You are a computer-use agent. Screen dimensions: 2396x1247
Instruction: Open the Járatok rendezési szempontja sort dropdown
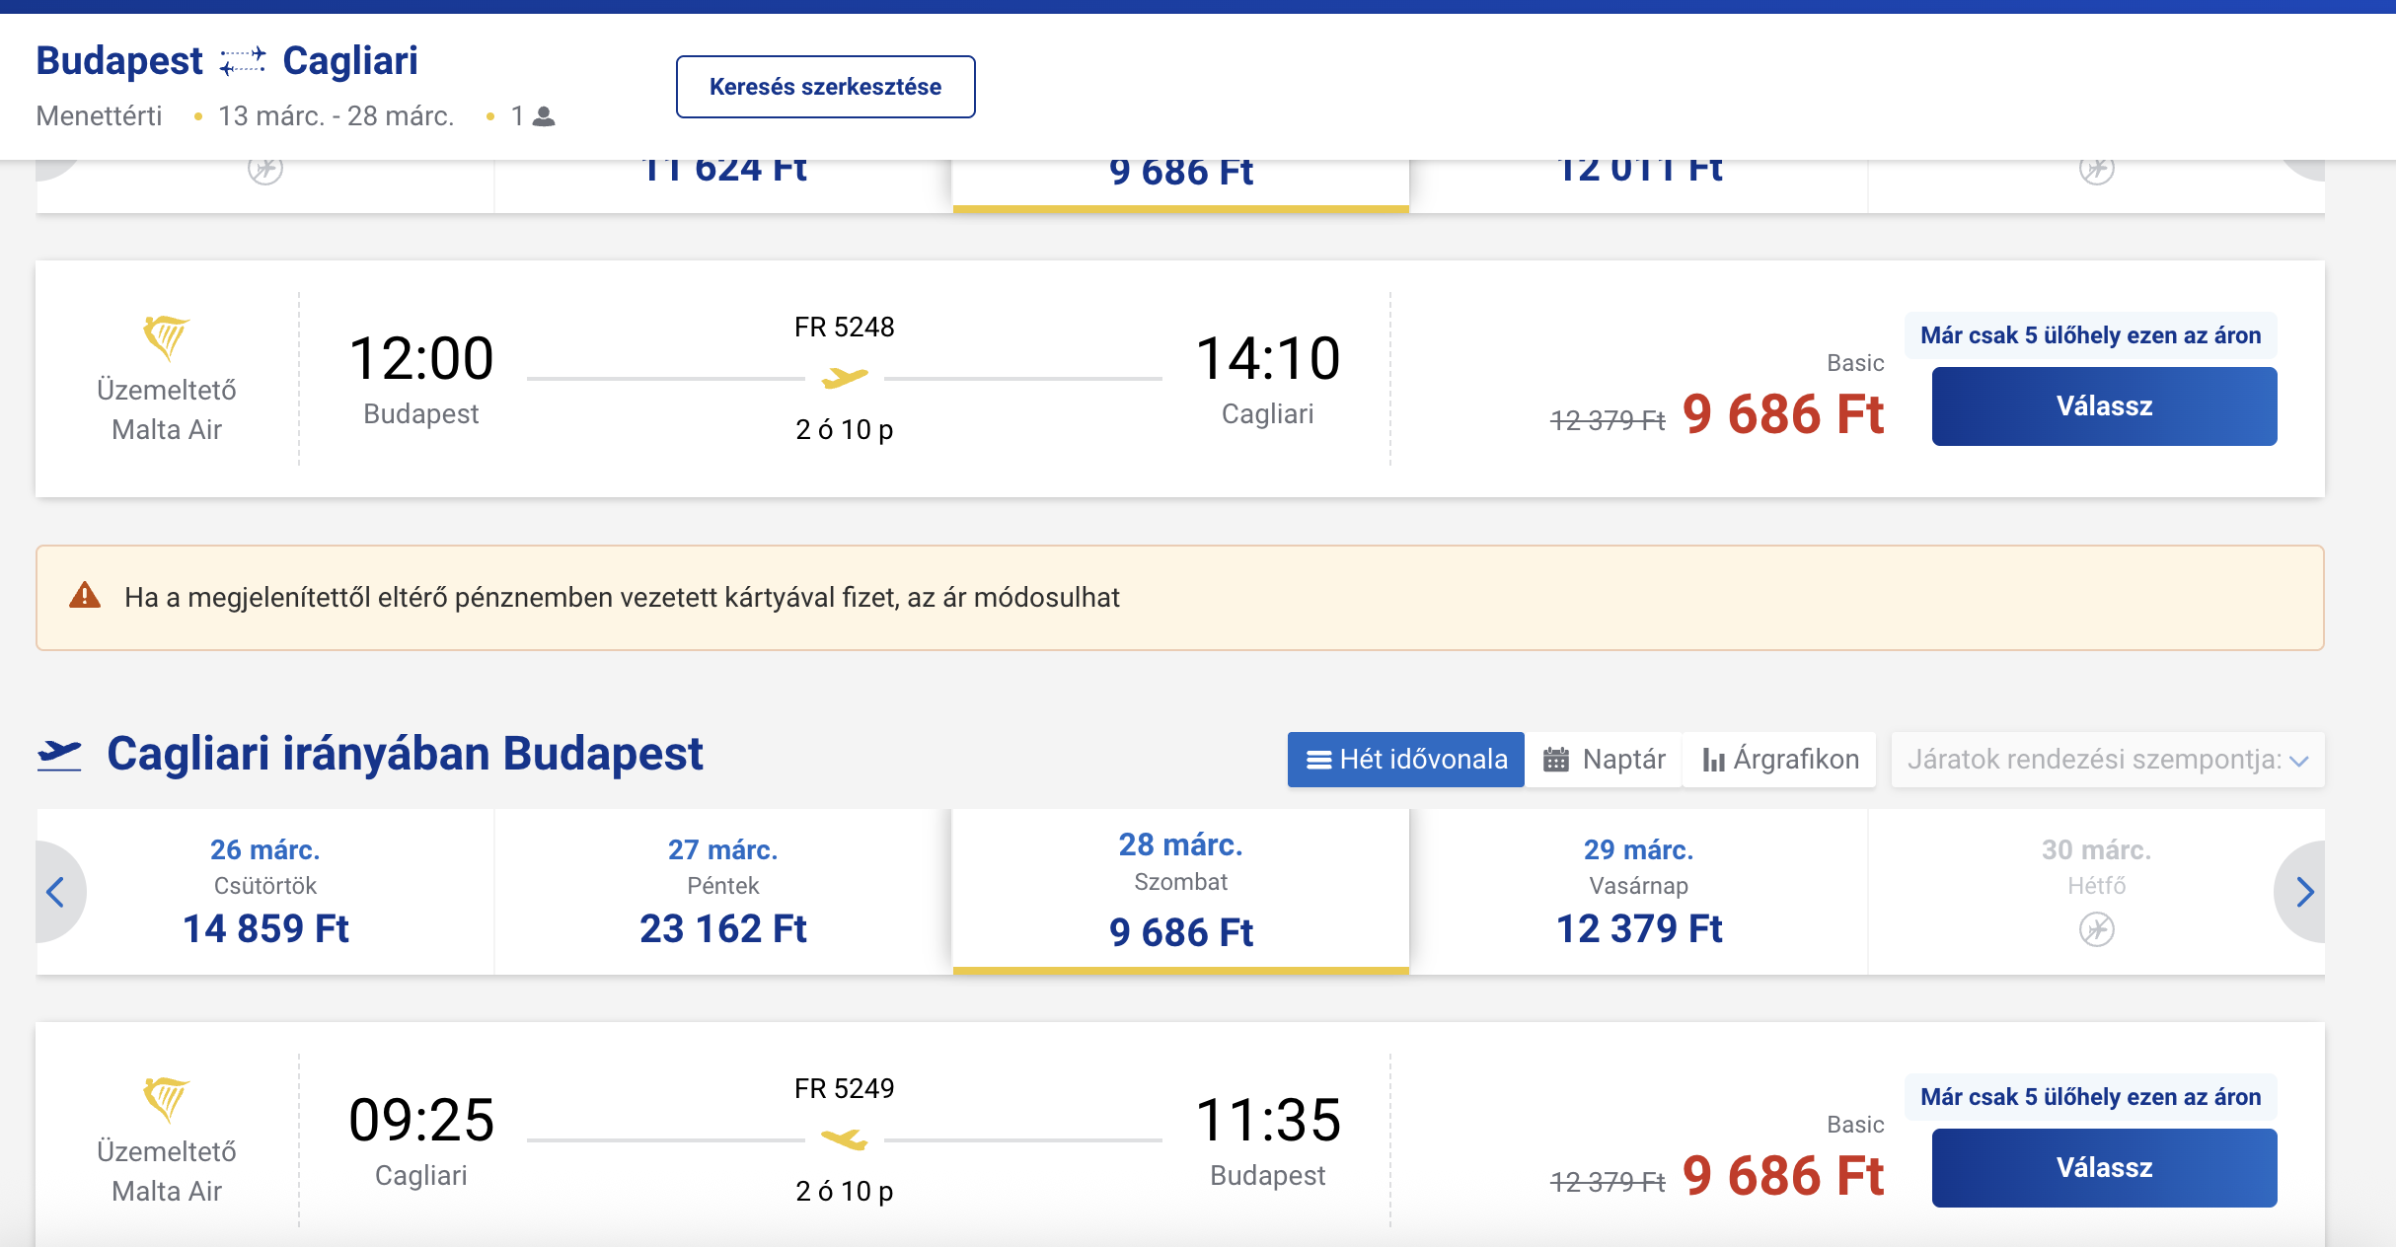point(2107,760)
